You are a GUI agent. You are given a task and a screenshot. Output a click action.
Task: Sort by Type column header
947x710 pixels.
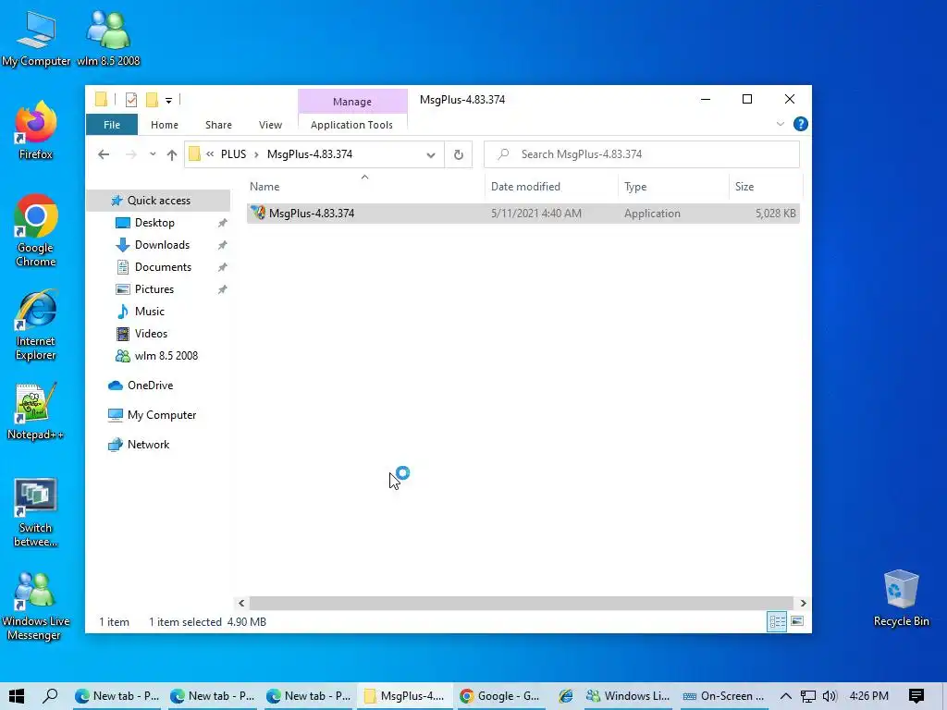(x=674, y=187)
